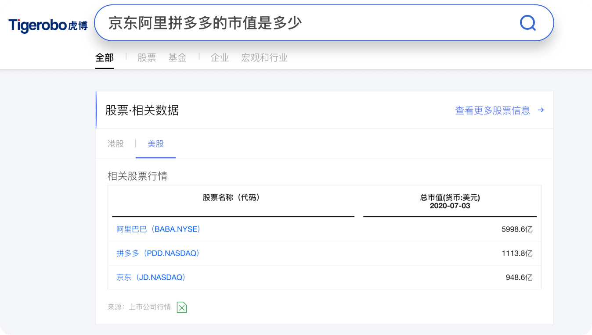Viewport: 592px width, 335px height.
Task: Click the 5998.6亿 market value cell
Action: (517, 229)
